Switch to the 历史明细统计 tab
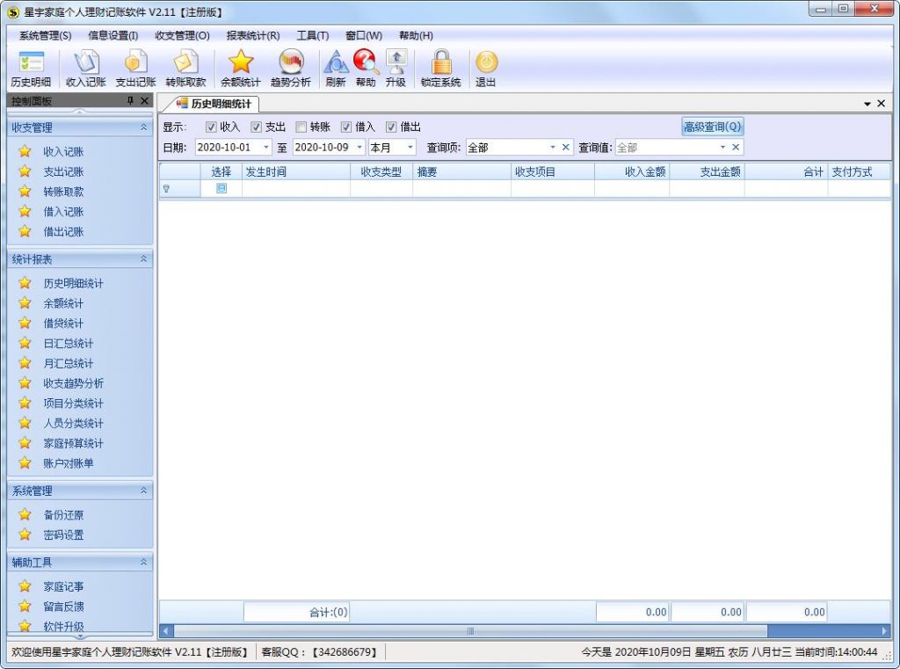The width and height of the screenshot is (900, 669). tap(214, 104)
